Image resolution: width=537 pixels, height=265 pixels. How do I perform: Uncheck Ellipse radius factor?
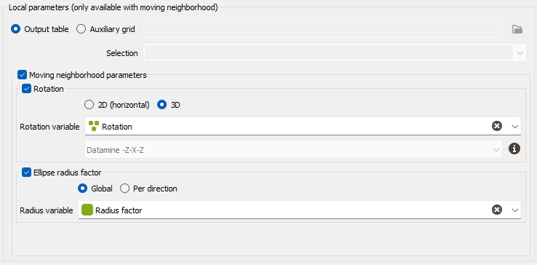(26, 173)
